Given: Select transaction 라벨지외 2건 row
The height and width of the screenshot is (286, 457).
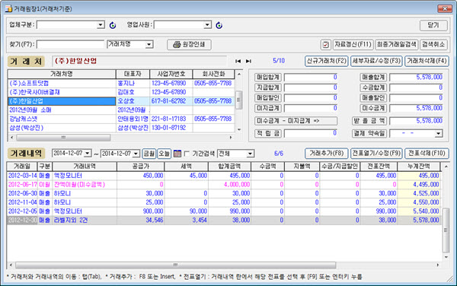Looking at the screenshot, I should (x=223, y=220).
